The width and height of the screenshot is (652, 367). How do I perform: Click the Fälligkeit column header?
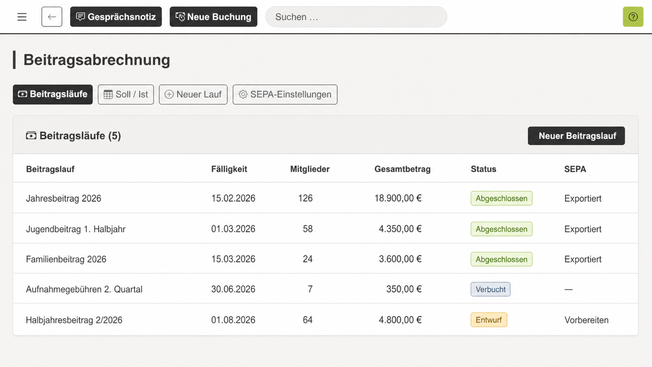click(x=229, y=169)
